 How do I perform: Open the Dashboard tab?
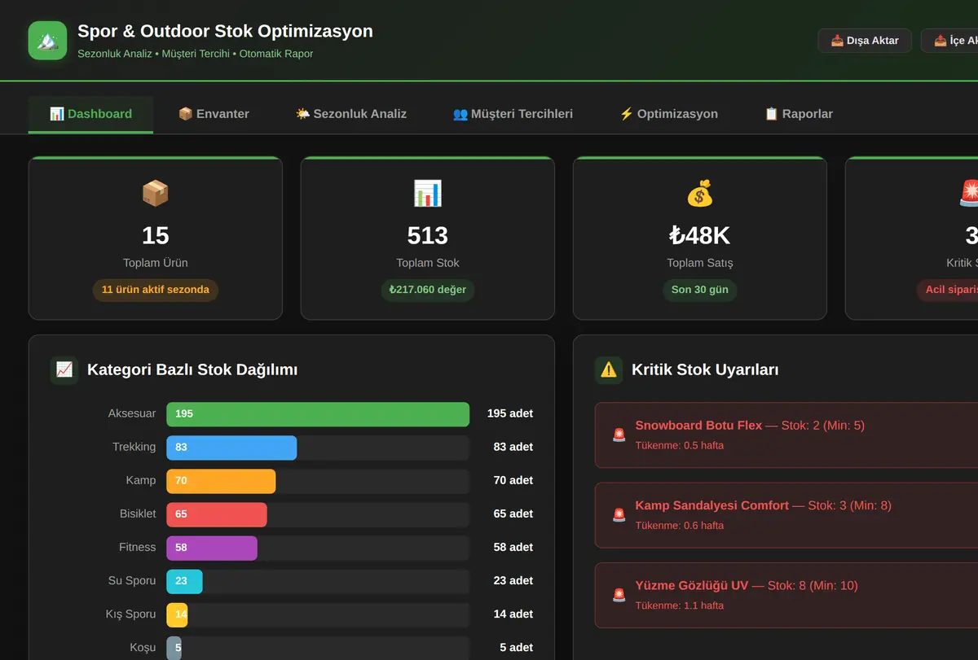pyautogui.click(x=90, y=114)
